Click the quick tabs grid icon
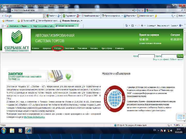186x139 pixels. (x=3, y=26)
